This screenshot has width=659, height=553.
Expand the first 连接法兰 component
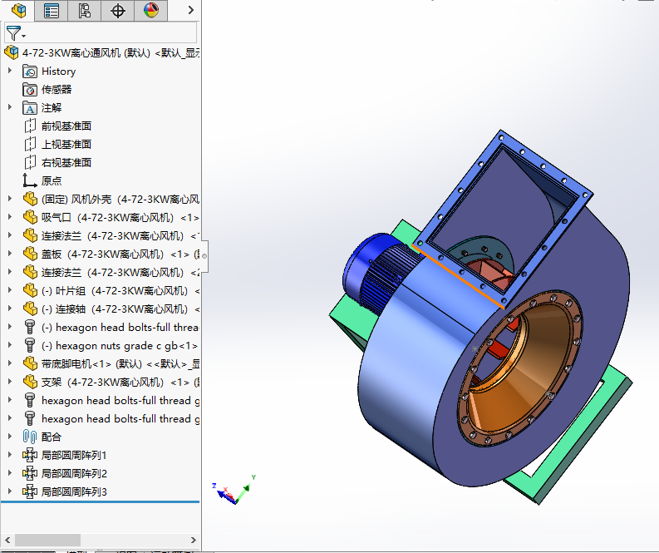coord(10,235)
